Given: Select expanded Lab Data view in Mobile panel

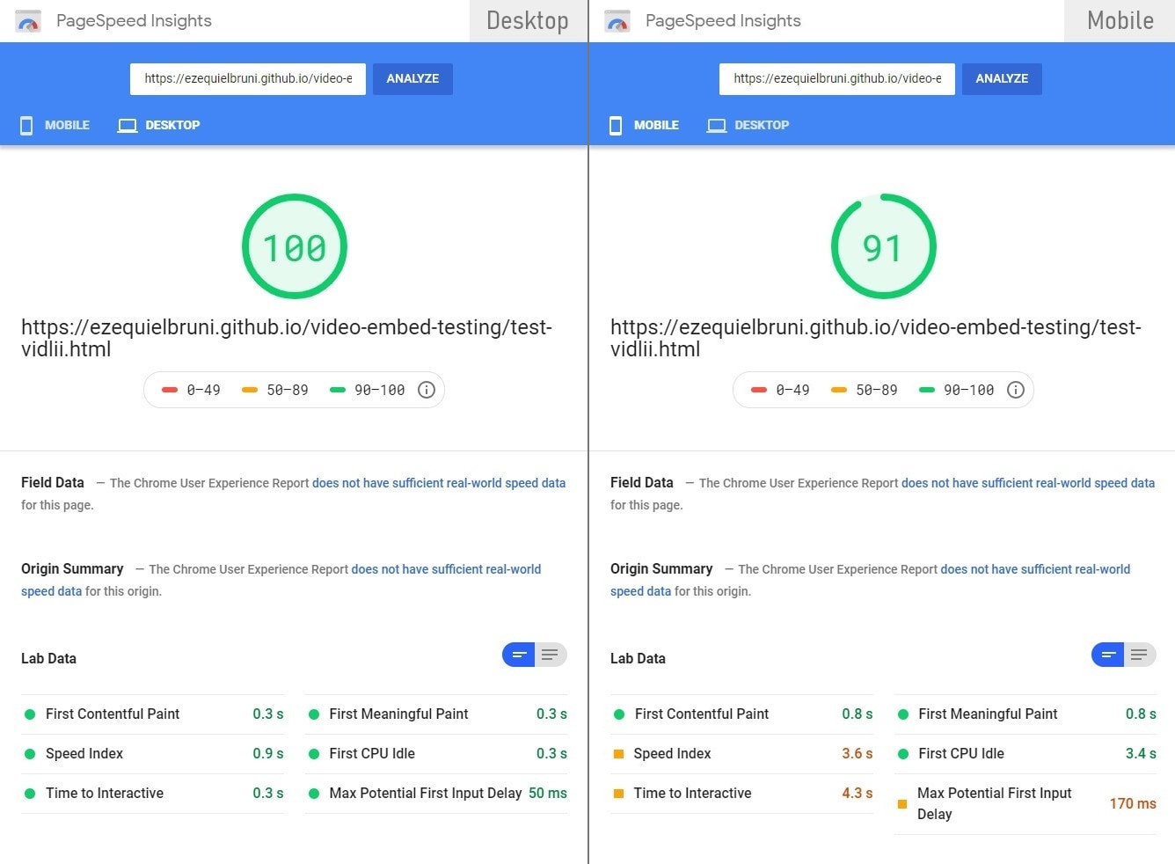Looking at the screenshot, I should (x=1140, y=655).
